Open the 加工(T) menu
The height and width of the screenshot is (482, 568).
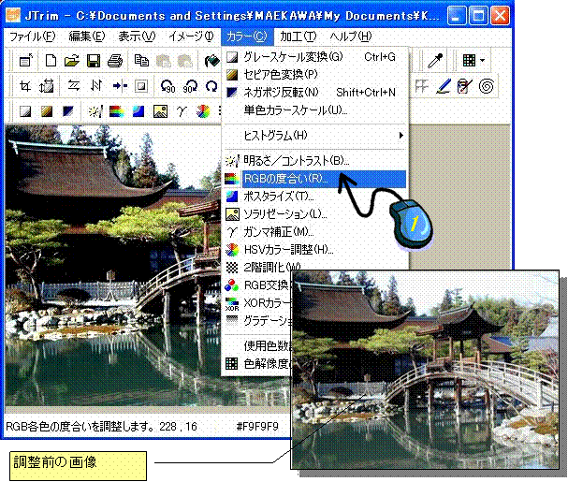299,37
